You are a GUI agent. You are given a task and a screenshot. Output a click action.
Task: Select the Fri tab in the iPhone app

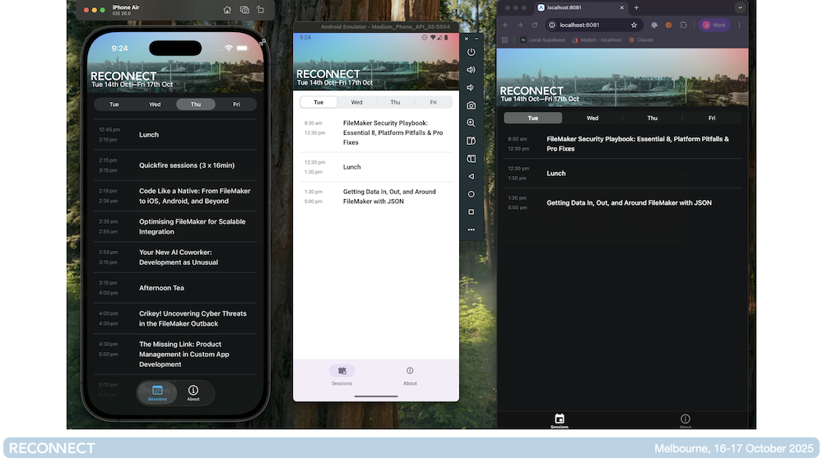236,104
